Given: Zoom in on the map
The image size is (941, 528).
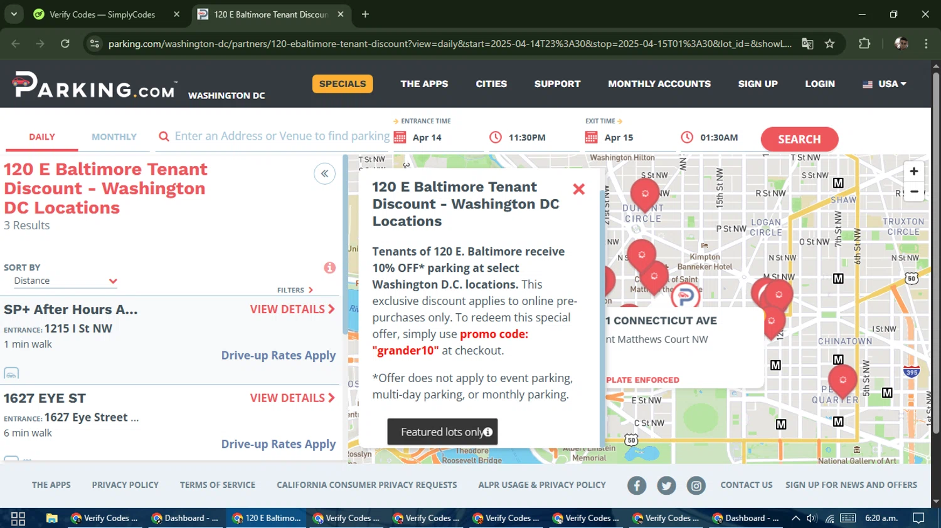Looking at the screenshot, I should click(913, 172).
